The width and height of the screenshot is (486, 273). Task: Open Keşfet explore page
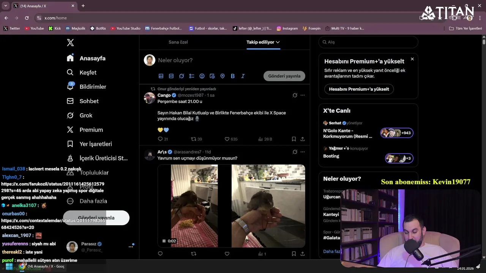pyautogui.click(x=82, y=72)
